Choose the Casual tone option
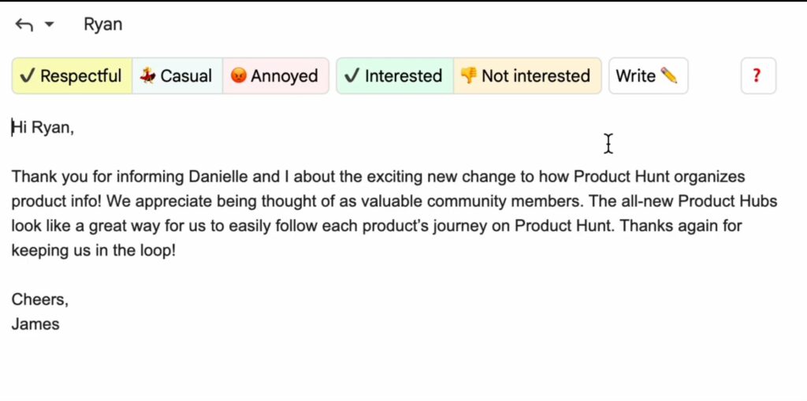807x401 pixels. tap(177, 76)
